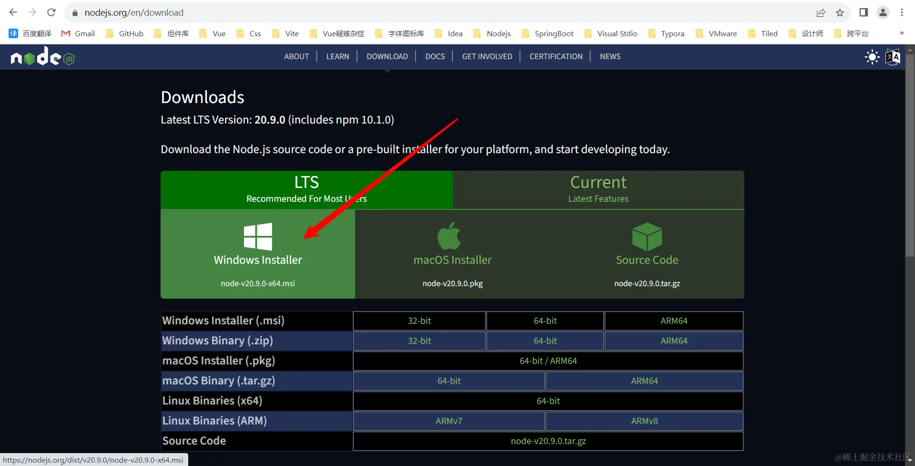Open the GET INVOLVED menu item

click(x=487, y=56)
